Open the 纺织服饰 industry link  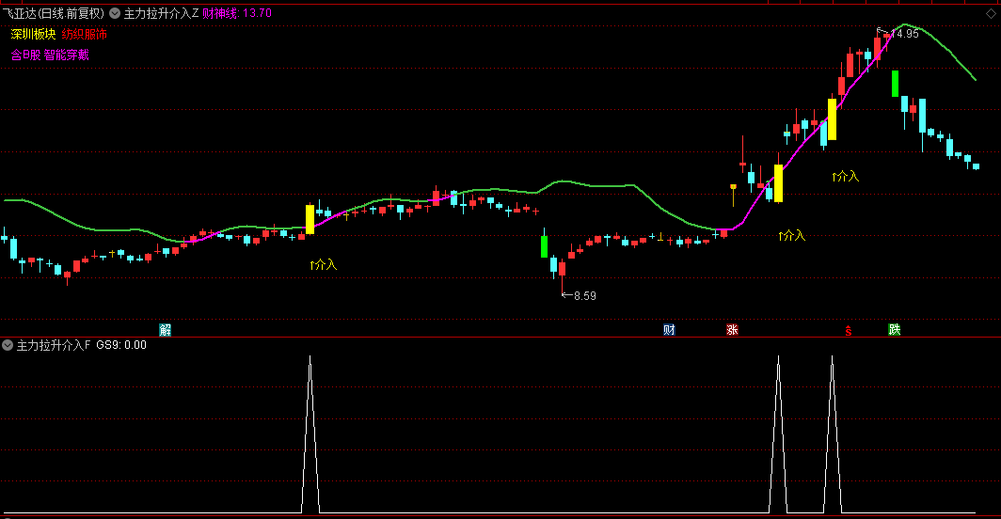[x=85, y=34]
